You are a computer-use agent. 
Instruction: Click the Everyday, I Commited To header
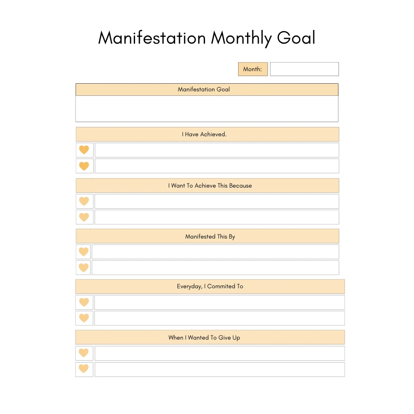pyautogui.click(x=210, y=286)
